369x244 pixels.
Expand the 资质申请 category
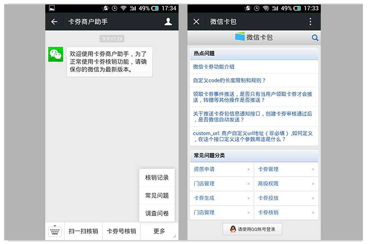coord(222,169)
